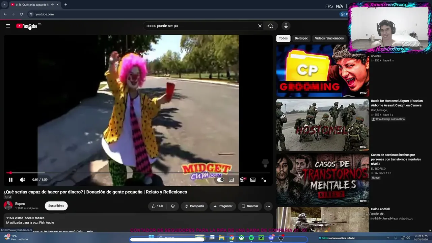Image resolution: width=432 pixels, height=243 pixels.
Task: Click 'EL TEORICO' channel name
Action: (378, 169)
